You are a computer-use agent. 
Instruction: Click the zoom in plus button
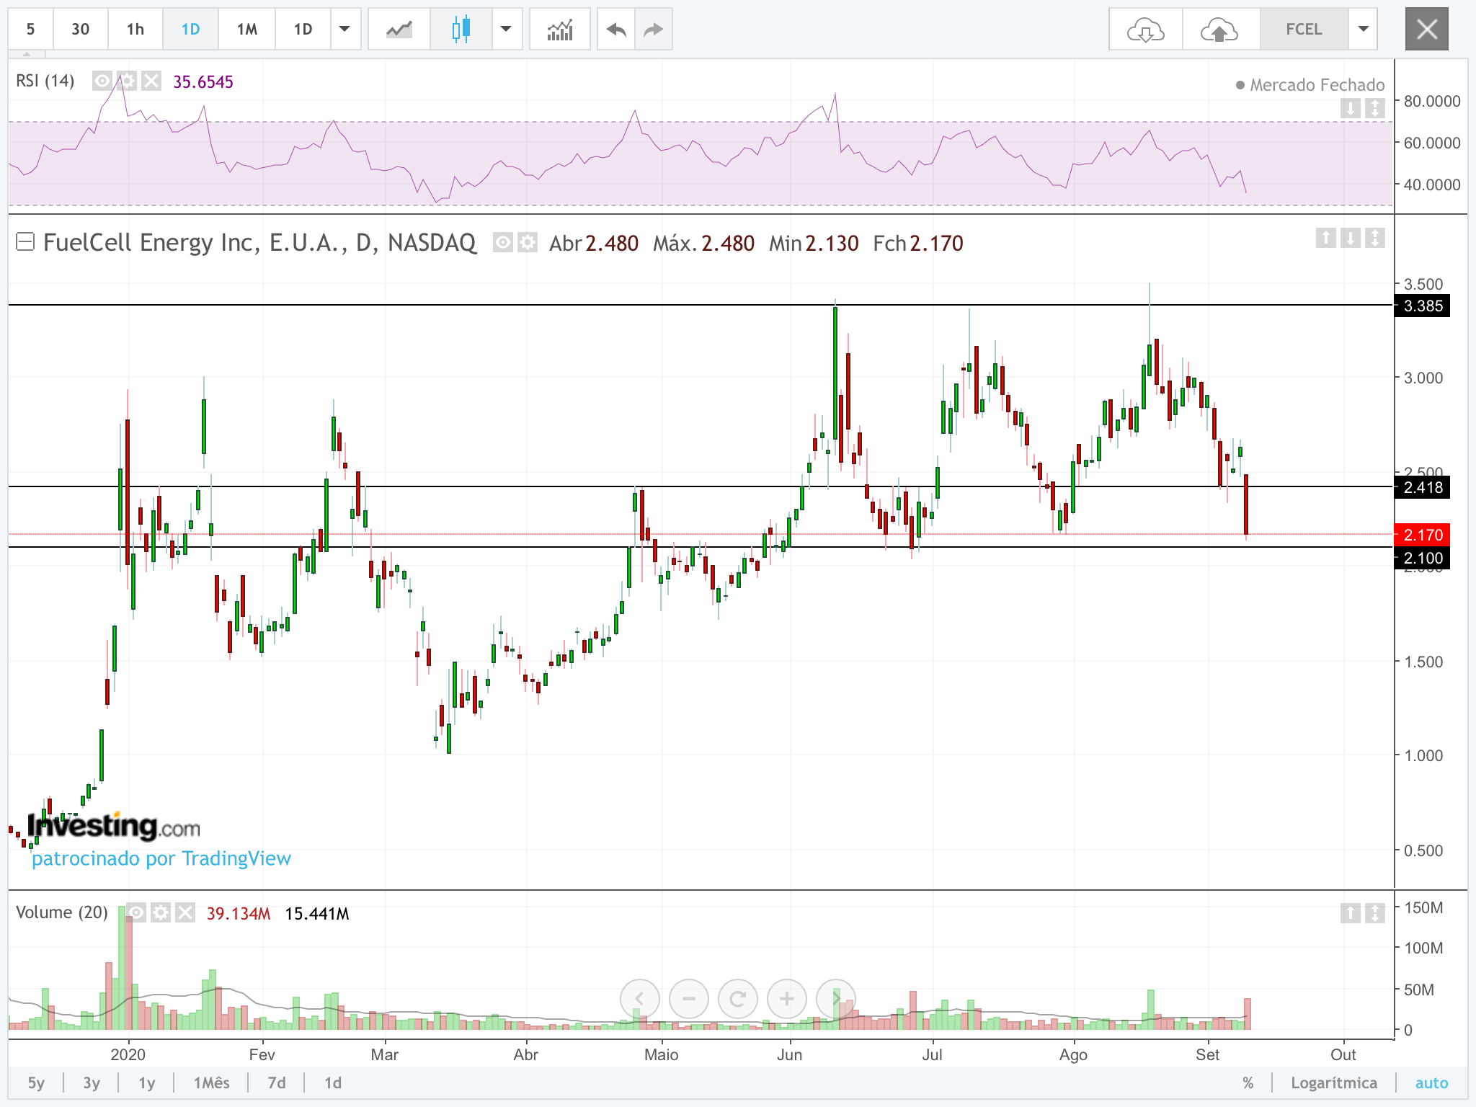click(x=786, y=999)
